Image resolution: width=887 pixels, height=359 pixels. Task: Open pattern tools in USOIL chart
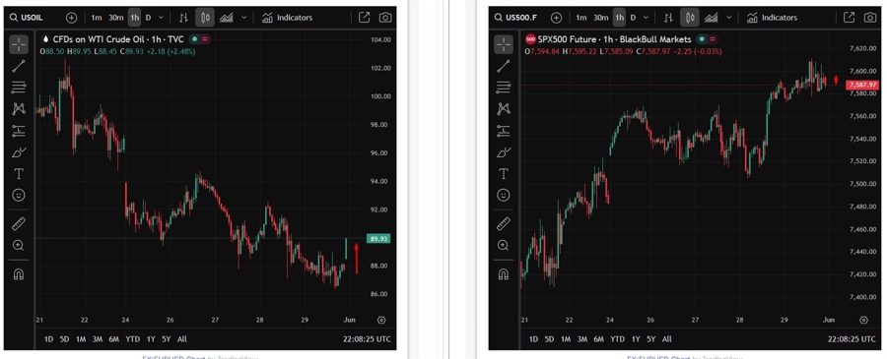pyautogui.click(x=19, y=109)
